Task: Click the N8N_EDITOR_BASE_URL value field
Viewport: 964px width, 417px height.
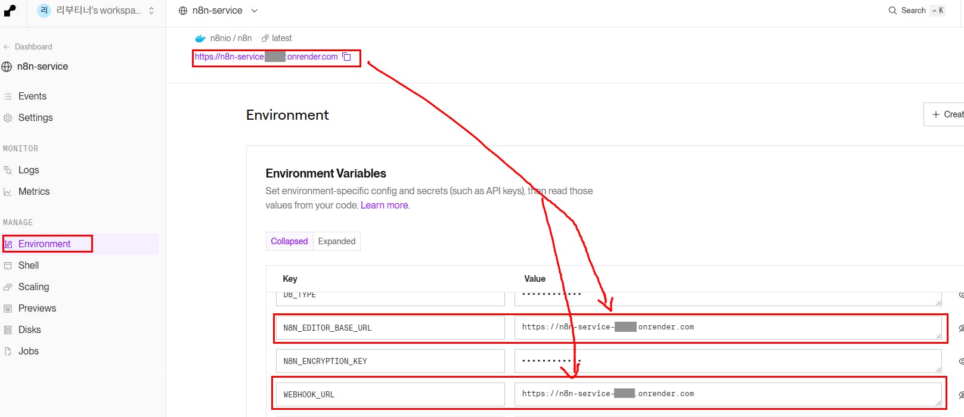Action: [x=728, y=328]
